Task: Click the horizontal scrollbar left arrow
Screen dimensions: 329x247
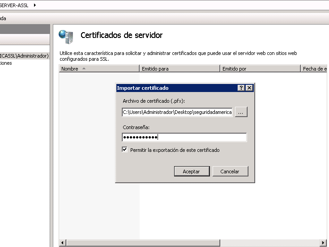Action: [63, 242]
